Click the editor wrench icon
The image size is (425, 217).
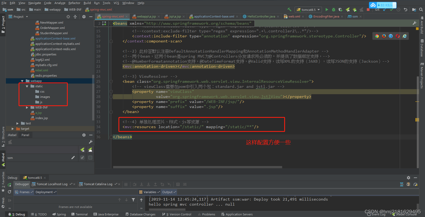point(414,23)
